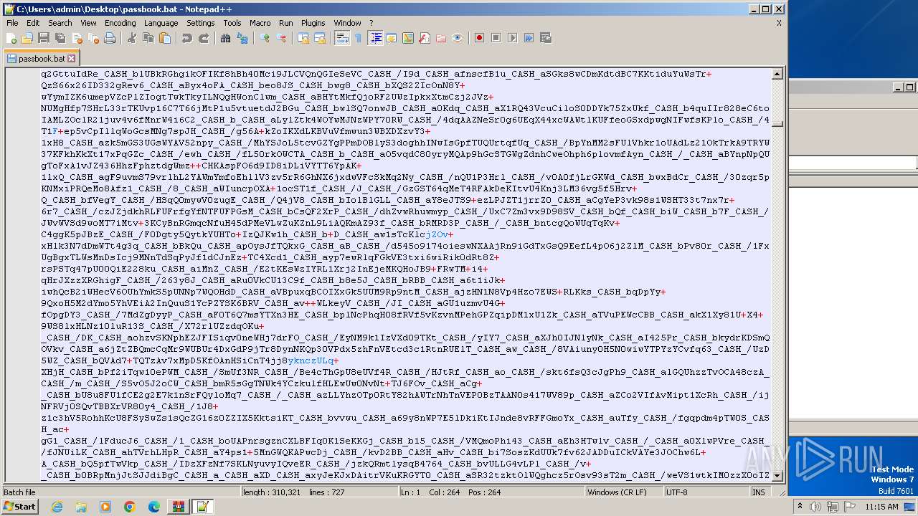
Task: Open the Settings menu
Action: 201,23
